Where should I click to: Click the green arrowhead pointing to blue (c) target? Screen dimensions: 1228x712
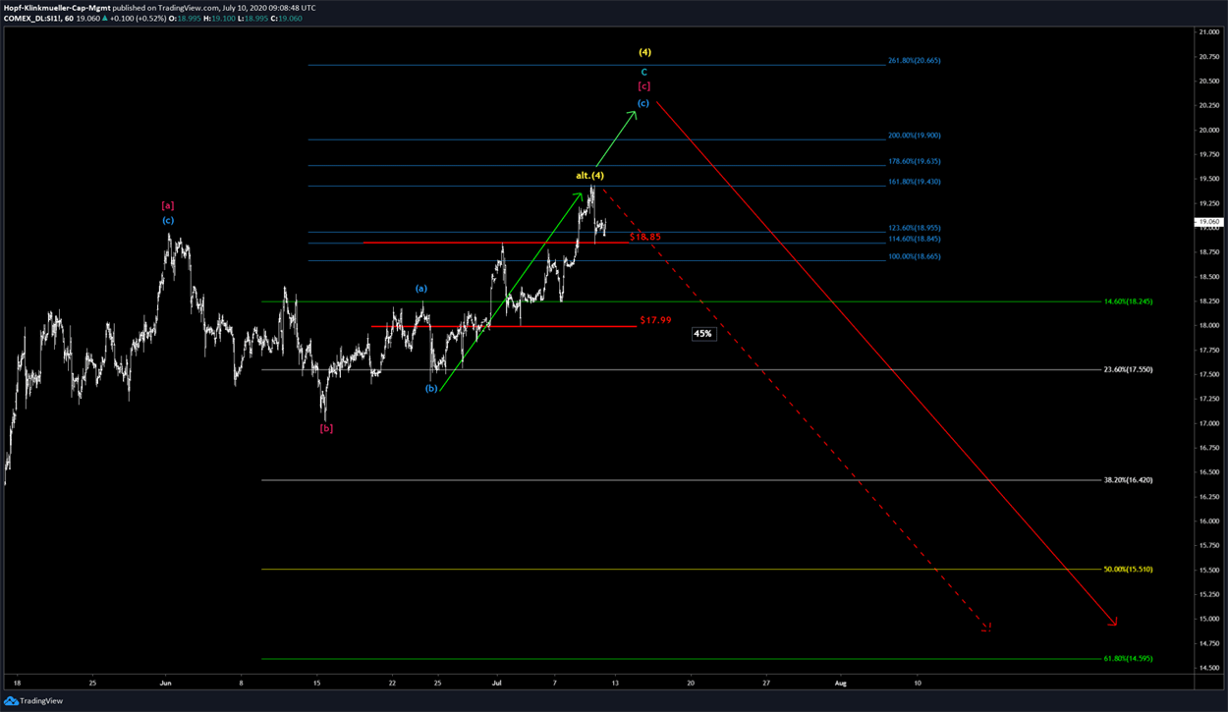coord(634,114)
